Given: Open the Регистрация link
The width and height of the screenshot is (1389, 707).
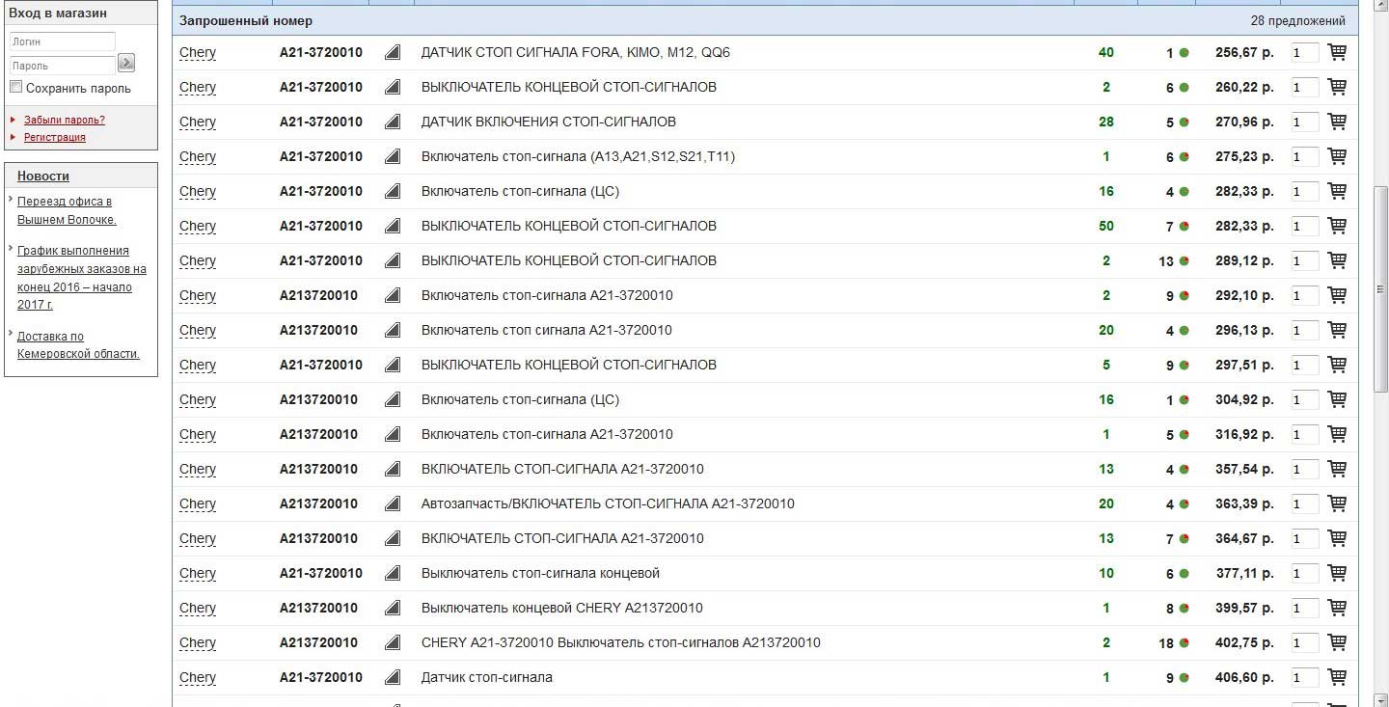Looking at the screenshot, I should pyautogui.click(x=55, y=137).
